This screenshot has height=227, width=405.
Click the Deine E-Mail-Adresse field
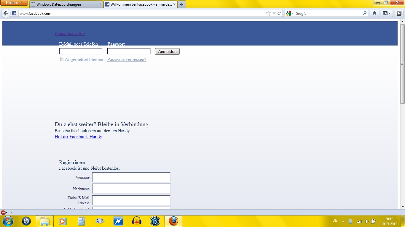(x=131, y=200)
